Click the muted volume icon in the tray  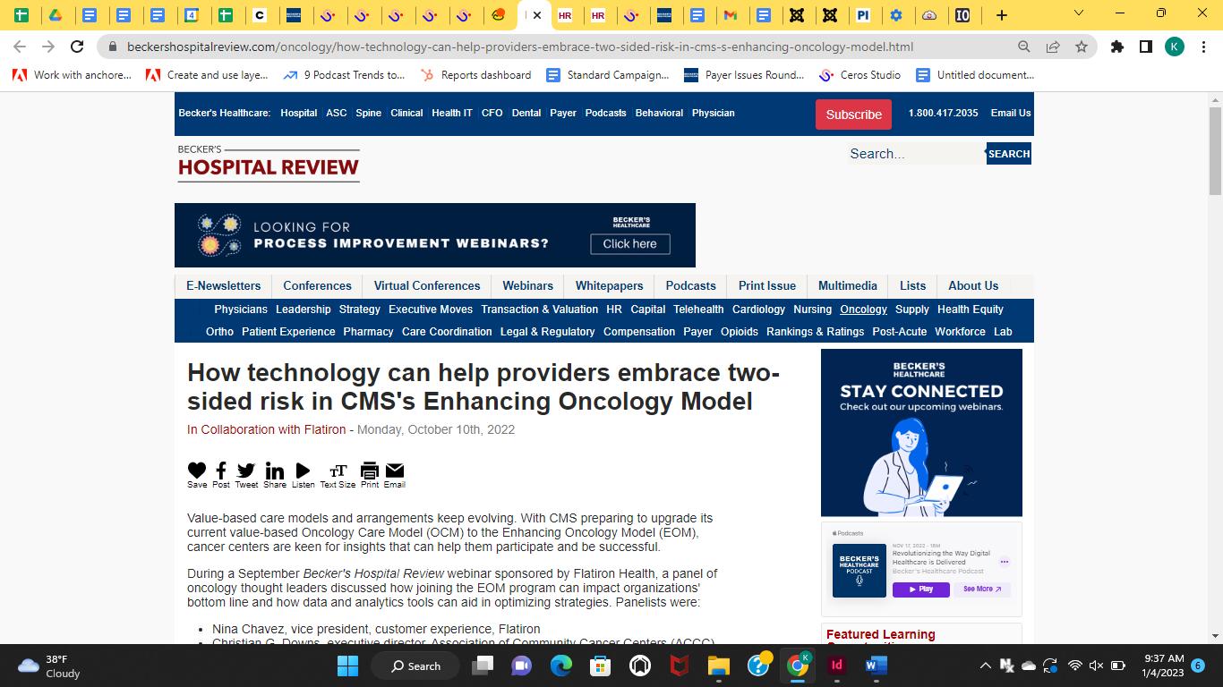1097,666
